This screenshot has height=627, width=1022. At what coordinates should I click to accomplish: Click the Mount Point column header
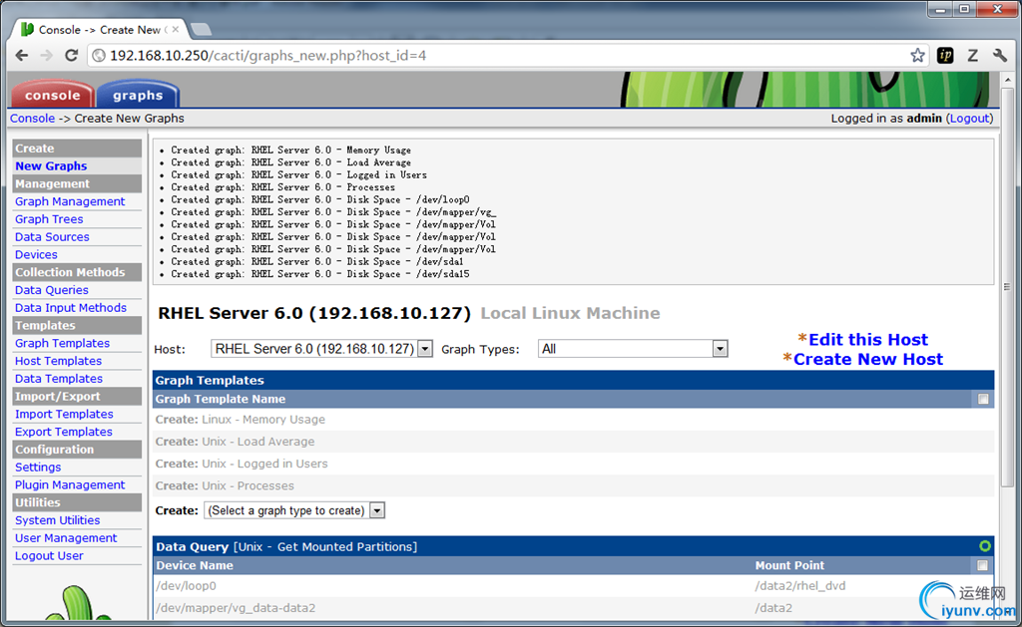[789, 566]
